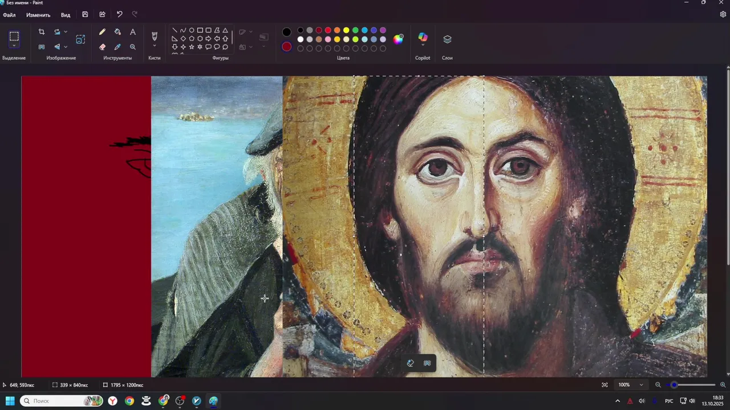Pick the five-point star shape
Viewport: 730px width, 410px height.
(x=192, y=47)
